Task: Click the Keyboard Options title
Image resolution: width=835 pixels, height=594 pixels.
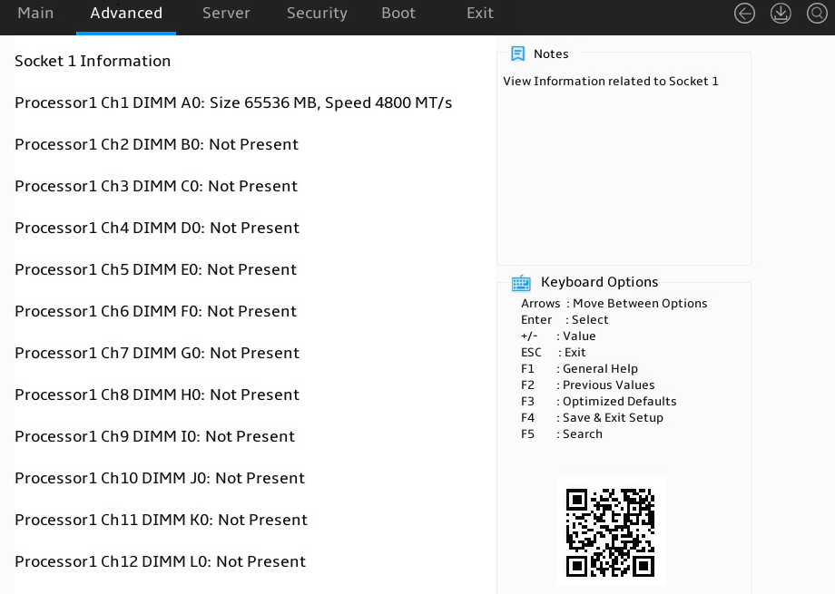Action: [x=599, y=282]
